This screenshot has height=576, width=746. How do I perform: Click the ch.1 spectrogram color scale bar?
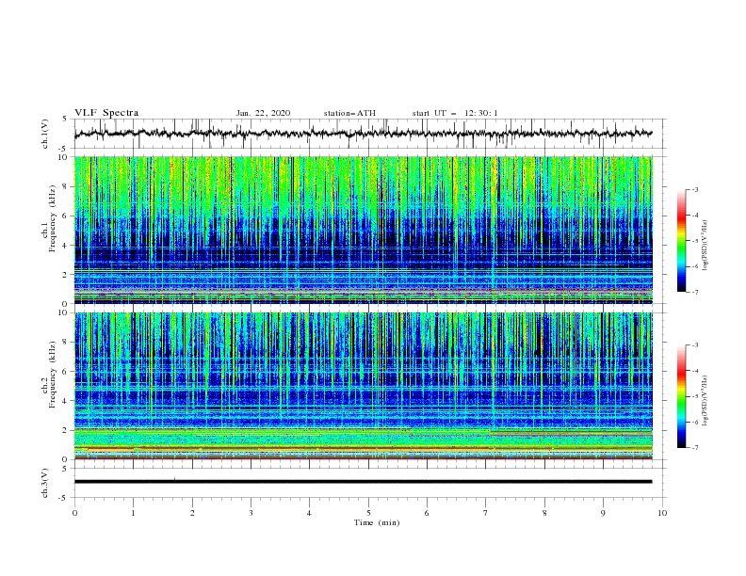[681, 241]
